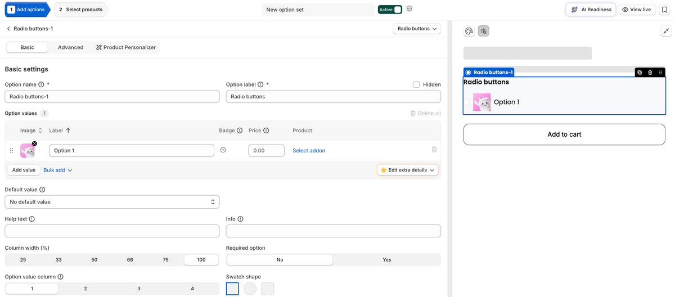The width and height of the screenshot is (675, 297).
Task: Collapse the preview panel with the shrink icon
Action: tap(666, 31)
